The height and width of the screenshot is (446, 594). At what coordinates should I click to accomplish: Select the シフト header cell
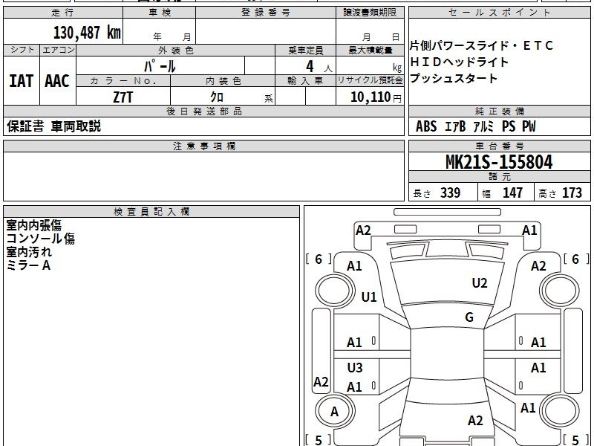point(22,50)
